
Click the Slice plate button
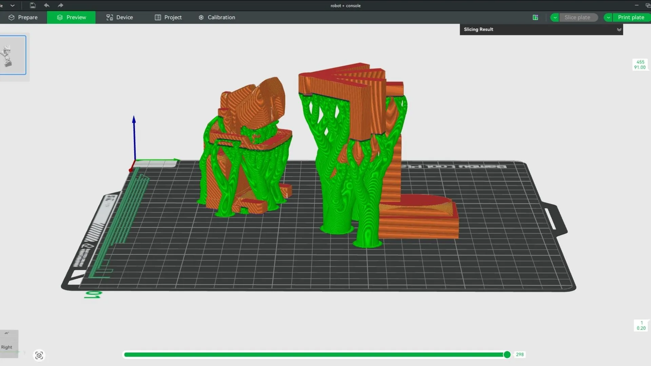click(x=577, y=17)
